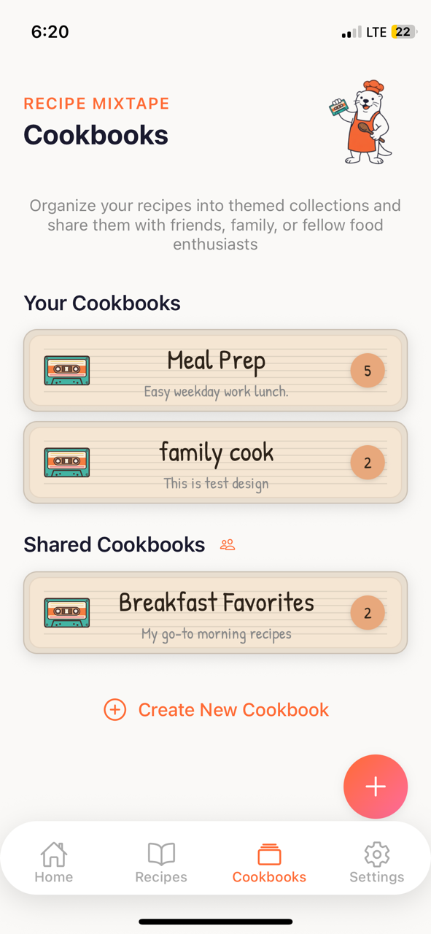Tap the plus circle icon beside Create New Cookbook
Image resolution: width=431 pixels, height=934 pixels.
[x=114, y=709]
